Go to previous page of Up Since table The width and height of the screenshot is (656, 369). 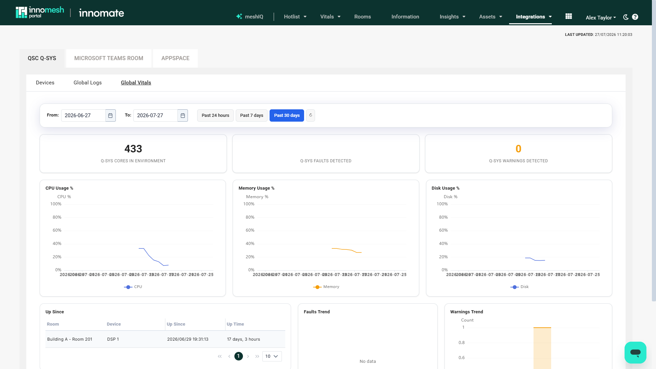coord(229,356)
